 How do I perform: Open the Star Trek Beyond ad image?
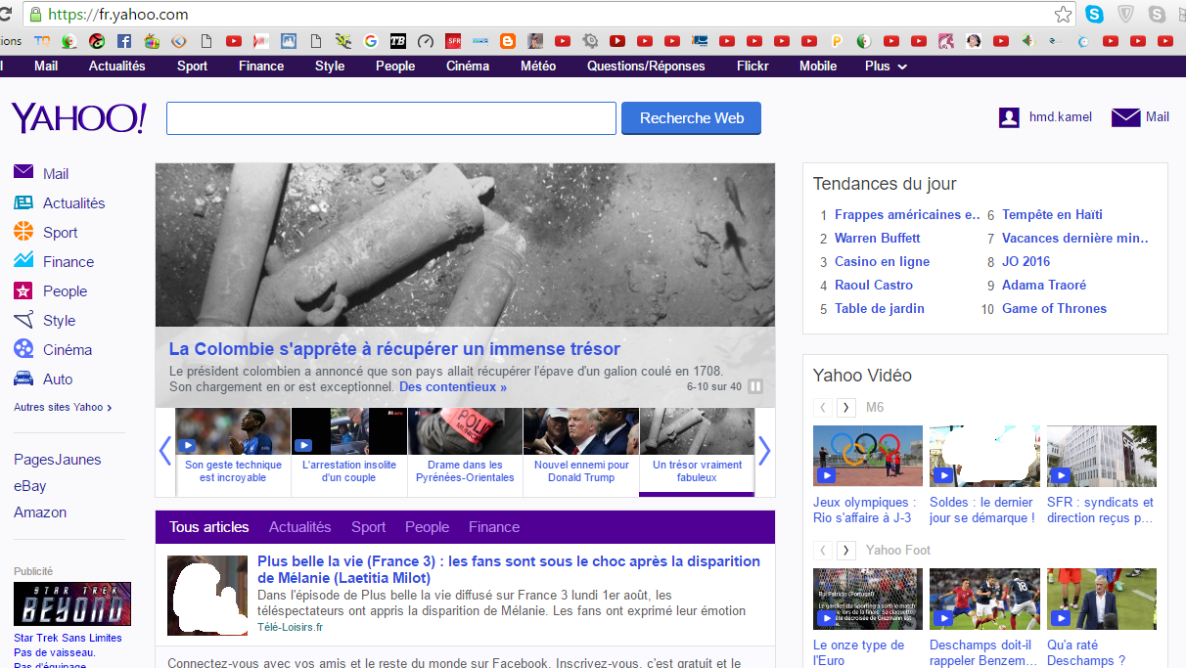(x=72, y=603)
